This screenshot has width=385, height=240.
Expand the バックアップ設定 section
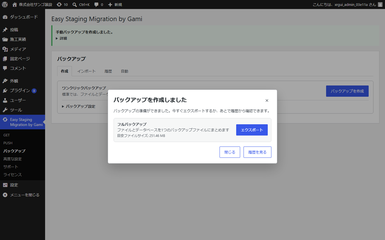79,106
